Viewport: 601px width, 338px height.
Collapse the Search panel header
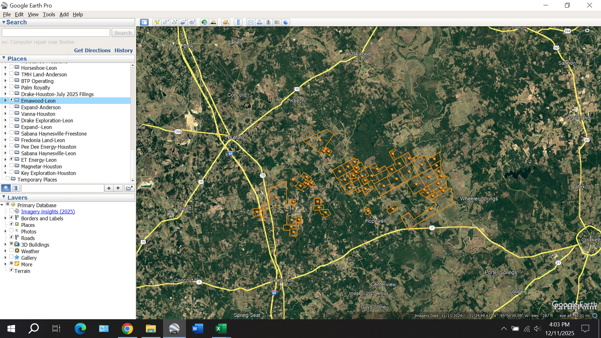point(4,22)
